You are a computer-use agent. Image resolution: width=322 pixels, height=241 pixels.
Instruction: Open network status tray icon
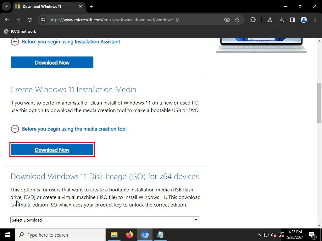point(266,235)
